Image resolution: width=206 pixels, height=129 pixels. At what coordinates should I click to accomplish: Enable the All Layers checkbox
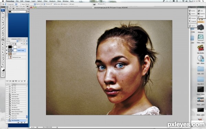click(69, 4)
